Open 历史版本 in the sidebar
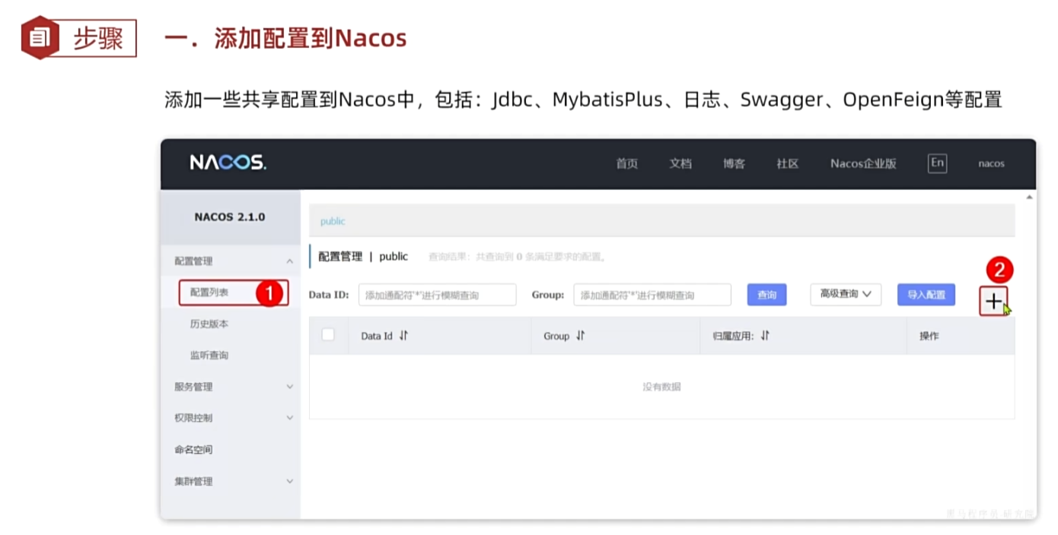 coord(209,324)
